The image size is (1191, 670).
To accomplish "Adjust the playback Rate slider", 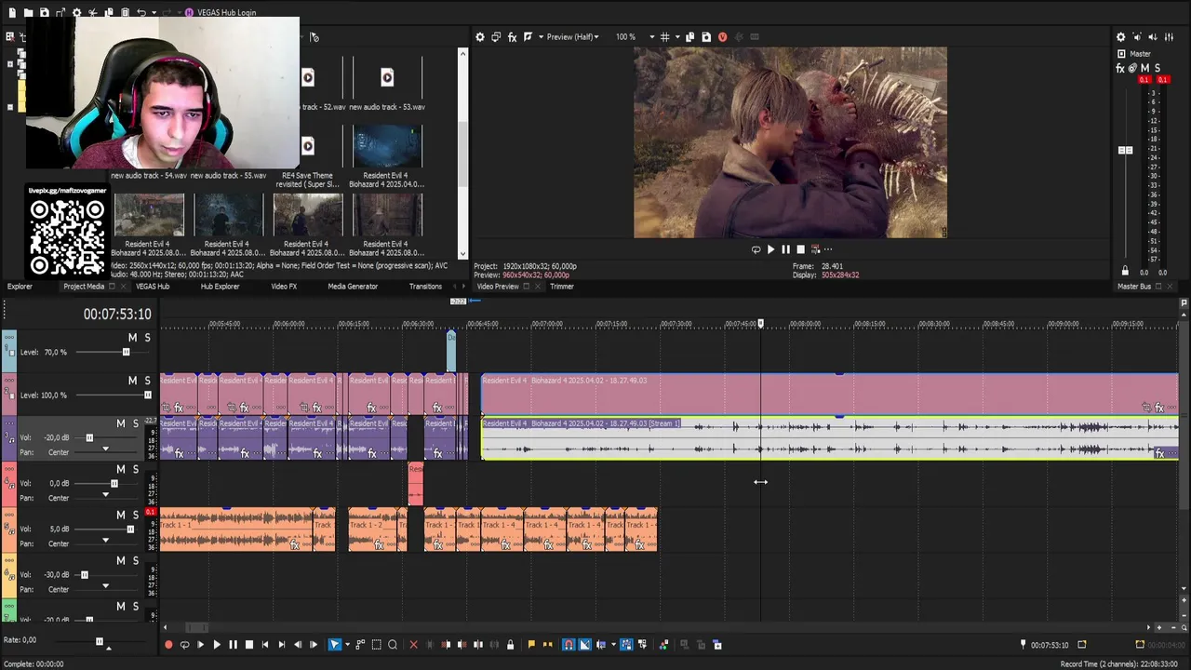I will tap(100, 641).
